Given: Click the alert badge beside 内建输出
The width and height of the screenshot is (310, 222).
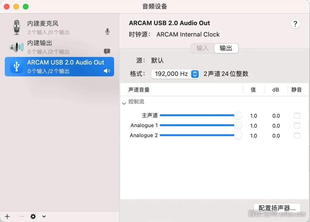Looking at the screenshot, I should [107, 51].
